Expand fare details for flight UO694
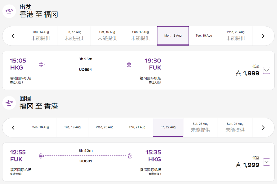The width and height of the screenshot is (277, 184). click(x=266, y=70)
